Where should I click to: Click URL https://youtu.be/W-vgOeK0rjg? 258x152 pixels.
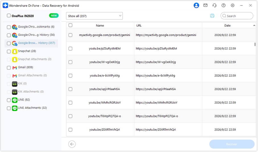(x=156, y=62)
